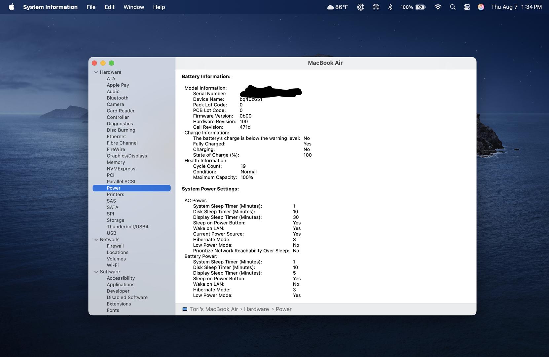The height and width of the screenshot is (357, 549).
Task: Open the Edit menu
Action: (x=109, y=7)
